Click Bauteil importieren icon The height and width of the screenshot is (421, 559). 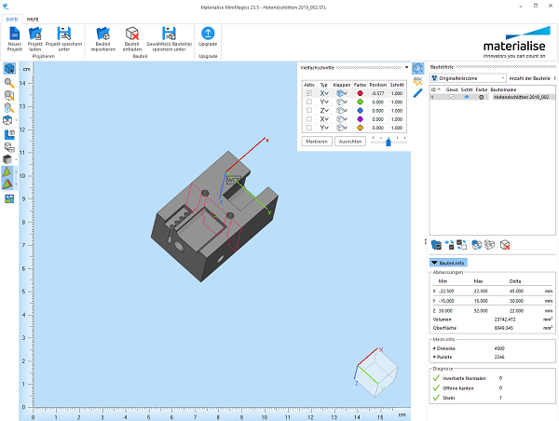[x=103, y=34]
